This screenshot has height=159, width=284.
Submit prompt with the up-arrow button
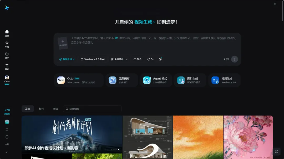[x=234, y=59]
